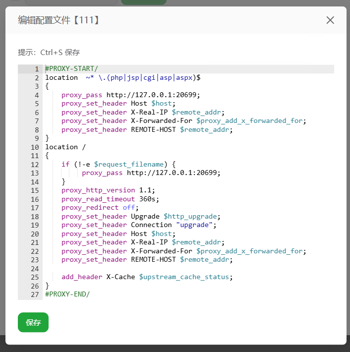Viewport: 350px width, 352px height.
Task: Click the location regex line with php|jsp|cgi
Action: coord(122,78)
